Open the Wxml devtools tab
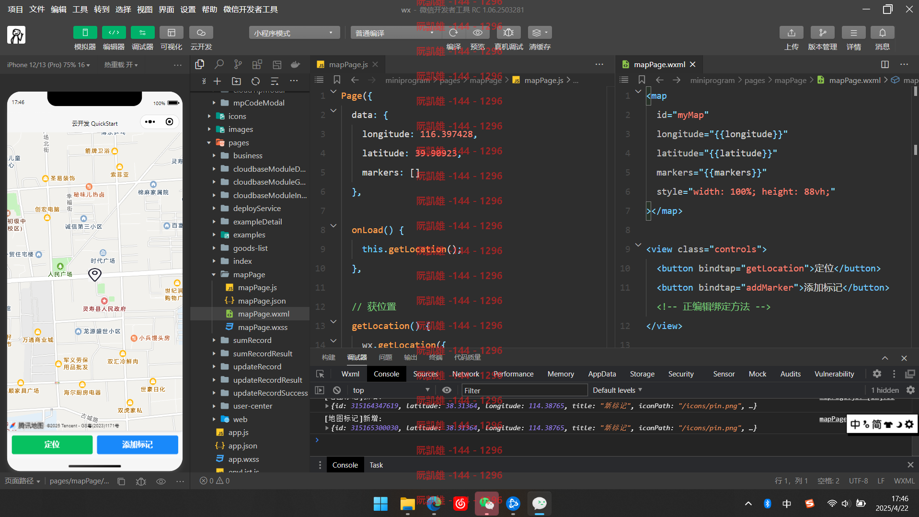This screenshot has width=919, height=517. coord(350,374)
